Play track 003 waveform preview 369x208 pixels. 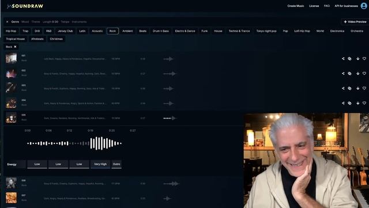(168, 88)
